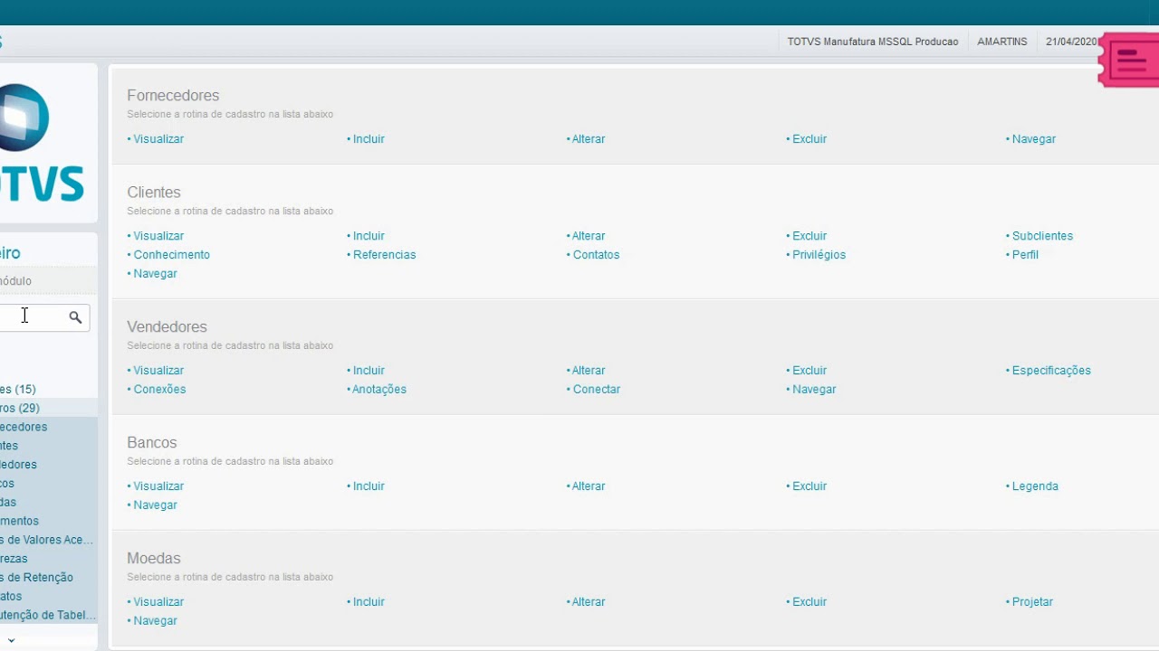Open Perfil link under Clientes
The image size is (1159, 651).
[1025, 255]
